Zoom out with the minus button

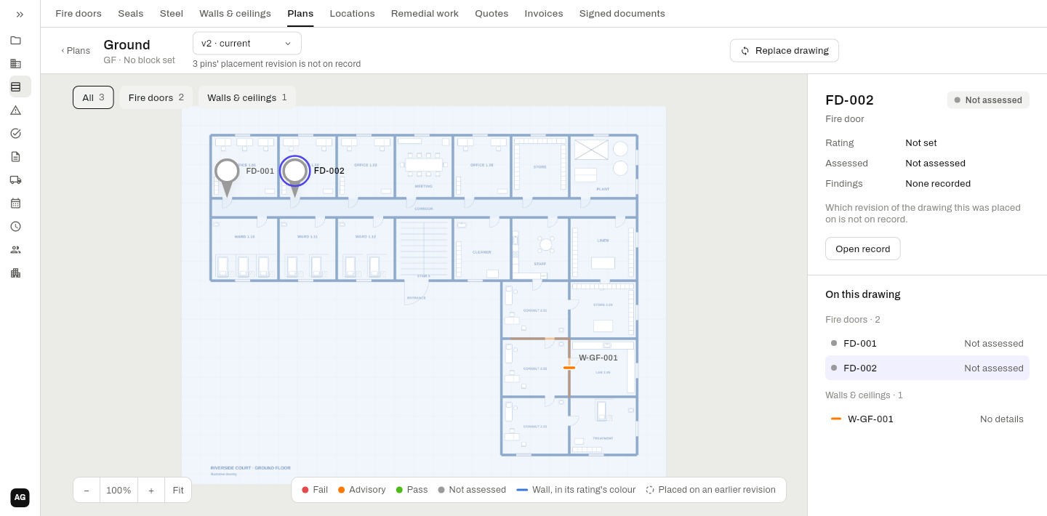pos(87,490)
